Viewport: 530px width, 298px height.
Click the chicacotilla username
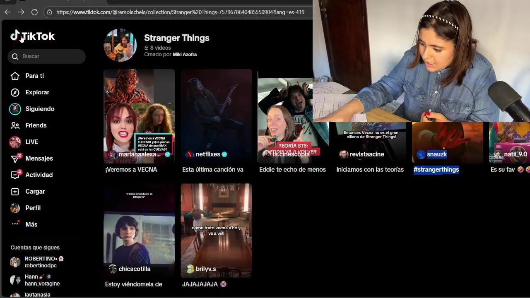(x=135, y=269)
